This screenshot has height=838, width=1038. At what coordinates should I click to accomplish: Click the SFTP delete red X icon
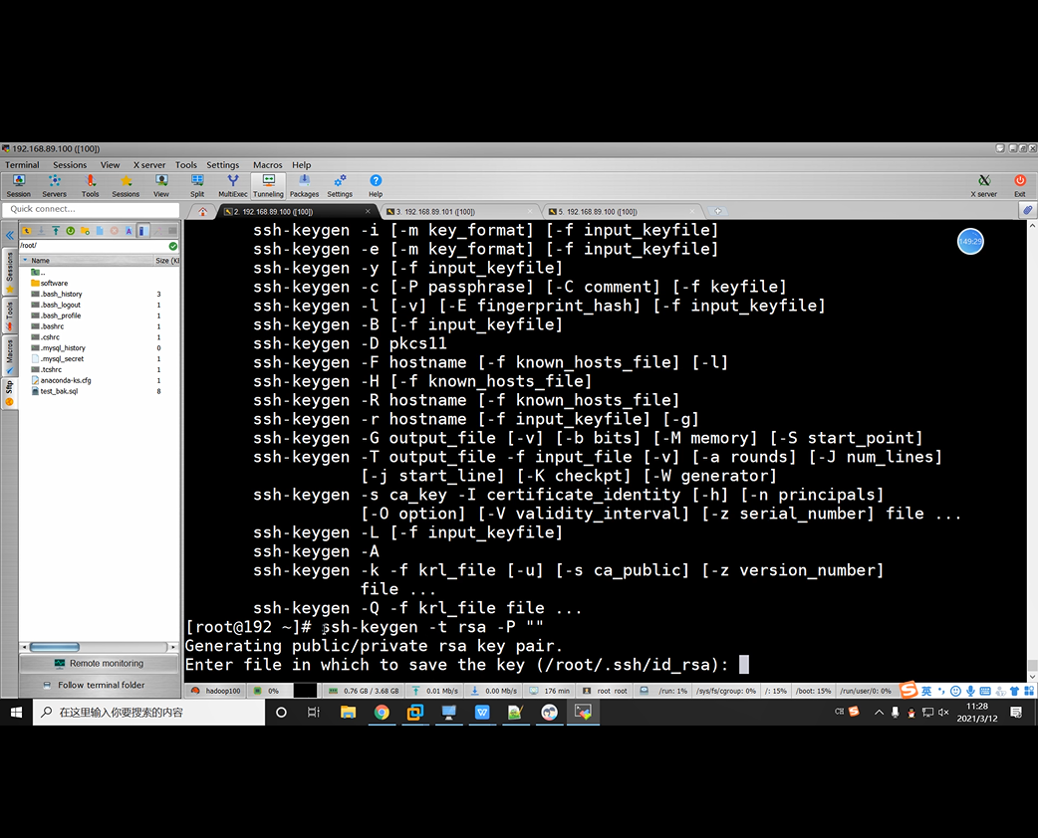(114, 231)
